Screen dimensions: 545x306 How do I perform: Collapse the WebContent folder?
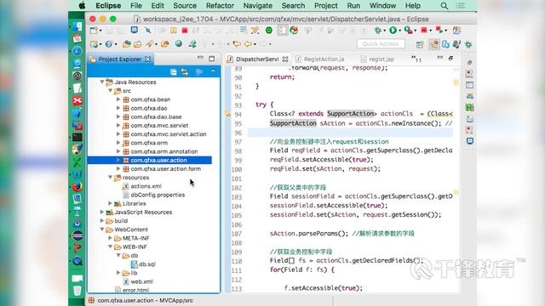pos(102,229)
